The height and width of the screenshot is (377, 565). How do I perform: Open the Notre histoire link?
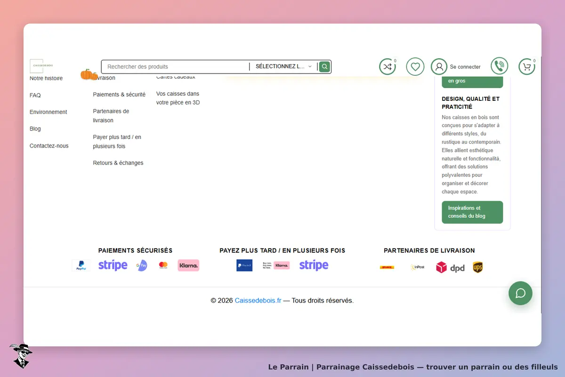click(x=46, y=78)
